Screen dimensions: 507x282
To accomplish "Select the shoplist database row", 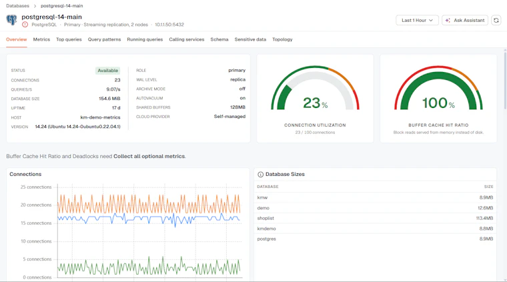I will 375,218.
